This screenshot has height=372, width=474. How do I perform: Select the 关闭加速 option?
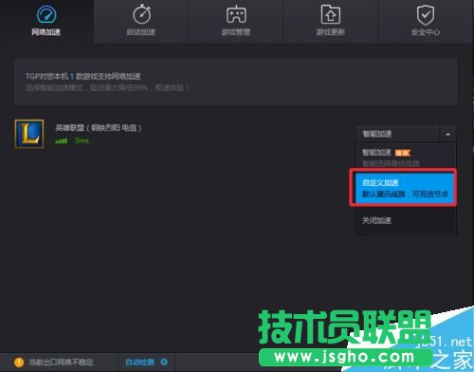[x=406, y=220]
